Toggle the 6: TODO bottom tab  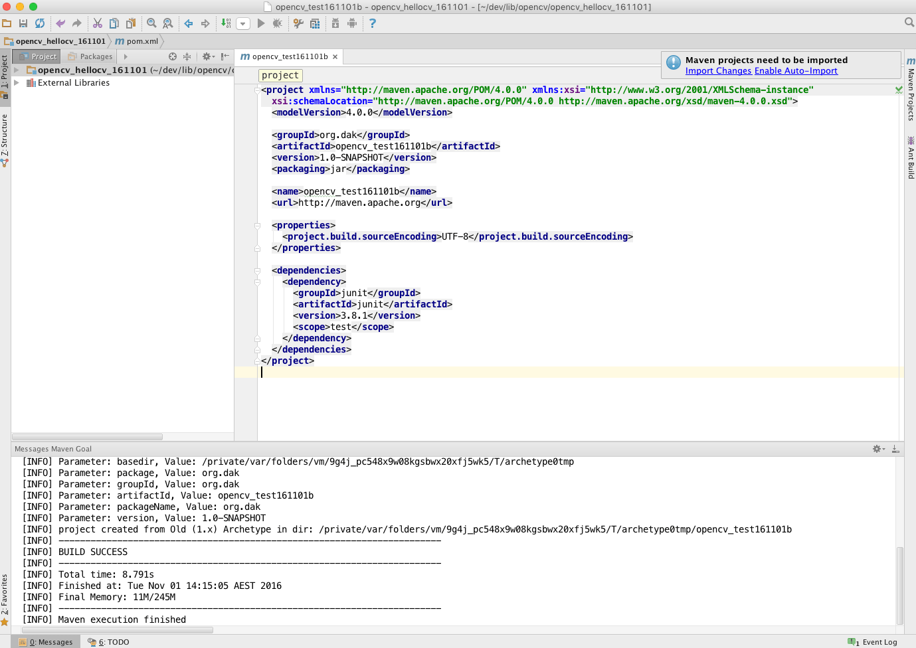(x=109, y=642)
